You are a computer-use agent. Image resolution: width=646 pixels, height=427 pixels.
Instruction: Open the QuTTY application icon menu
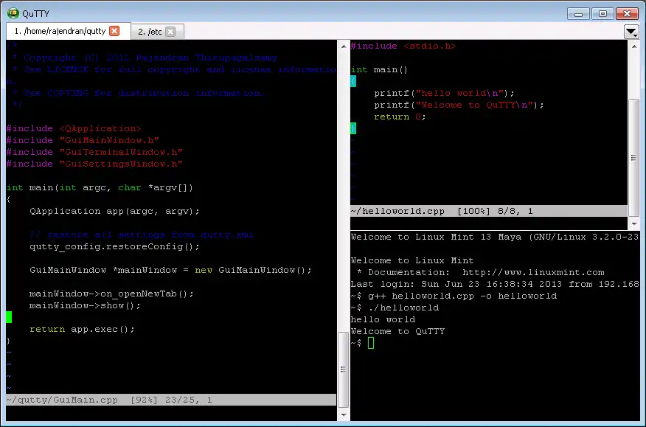point(13,13)
